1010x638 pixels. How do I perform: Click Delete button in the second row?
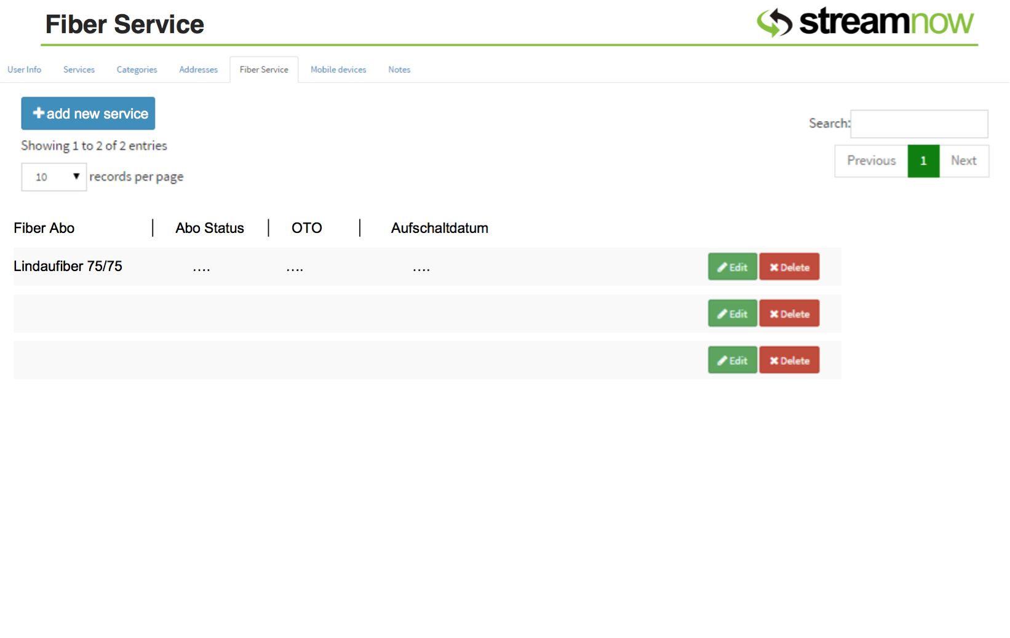(x=789, y=313)
